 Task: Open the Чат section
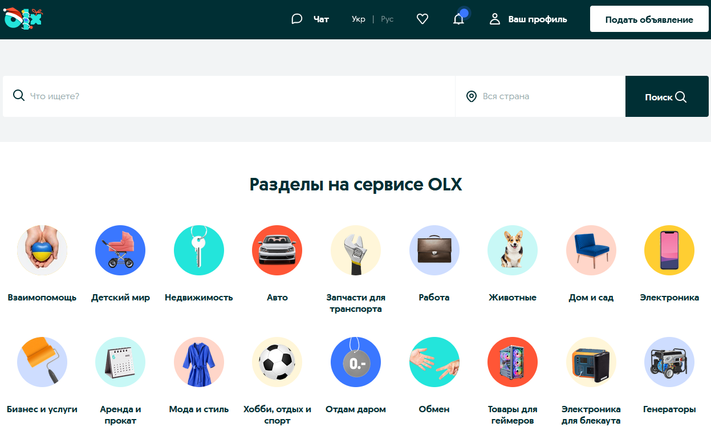310,19
